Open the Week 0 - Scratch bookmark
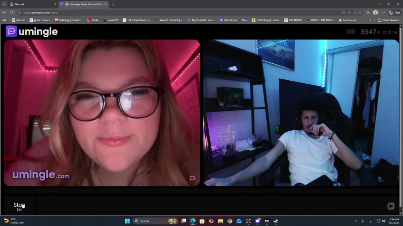The width and height of the screenshot is (403, 226). (168, 20)
